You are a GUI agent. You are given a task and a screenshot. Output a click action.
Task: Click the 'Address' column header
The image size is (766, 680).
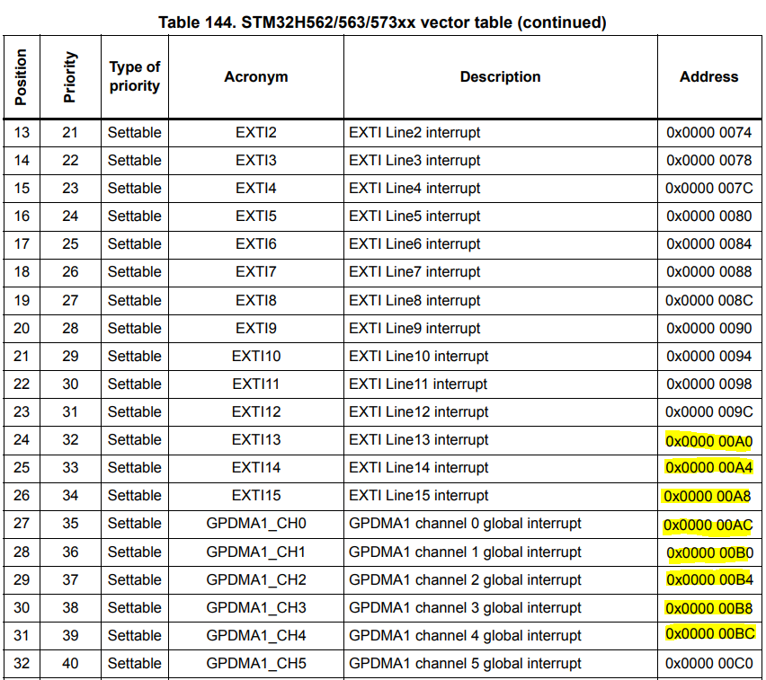(708, 76)
